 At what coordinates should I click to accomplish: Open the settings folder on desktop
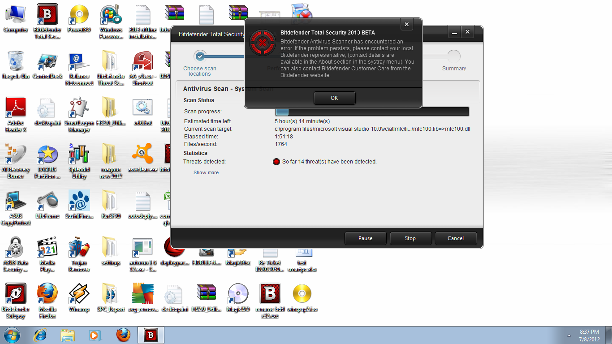click(x=111, y=251)
